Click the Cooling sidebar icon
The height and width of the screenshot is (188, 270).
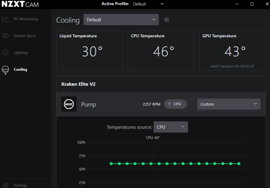click(x=5, y=70)
